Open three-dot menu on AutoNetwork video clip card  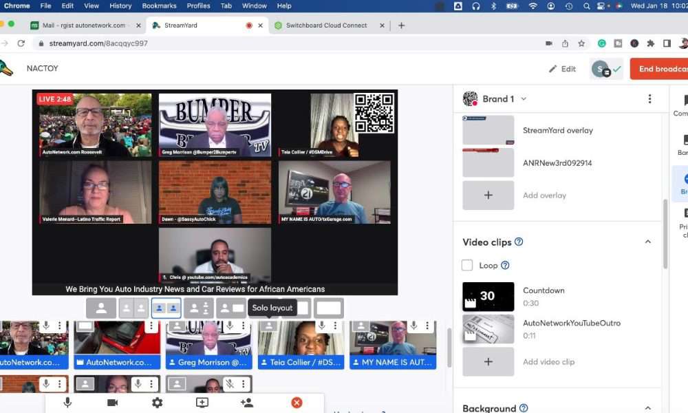[x=151, y=325]
